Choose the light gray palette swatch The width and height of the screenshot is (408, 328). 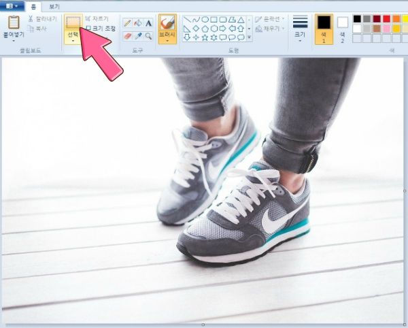[x=367, y=29]
